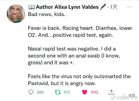Open the three-dot more options menu

(129, 7)
